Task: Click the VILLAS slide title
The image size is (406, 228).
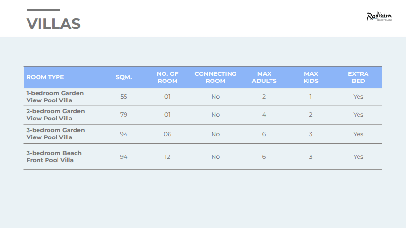Action: point(53,24)
